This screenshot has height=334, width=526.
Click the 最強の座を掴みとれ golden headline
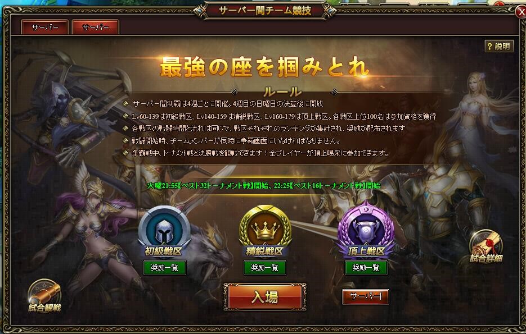coord(264,67)
